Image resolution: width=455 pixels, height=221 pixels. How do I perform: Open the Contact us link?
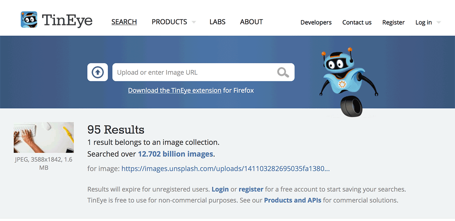tap(357, 22)
